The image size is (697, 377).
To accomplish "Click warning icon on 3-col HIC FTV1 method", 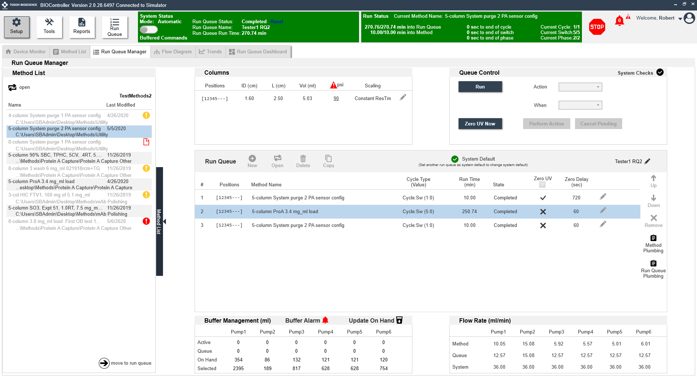I will [x=146, y=195].
